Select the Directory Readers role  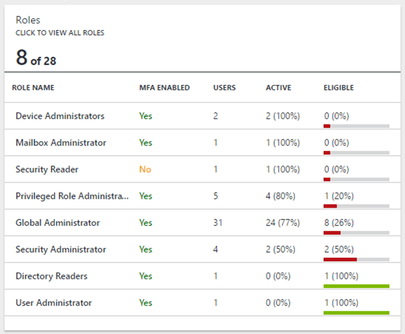pyautogui.click(x=52, y=276)
